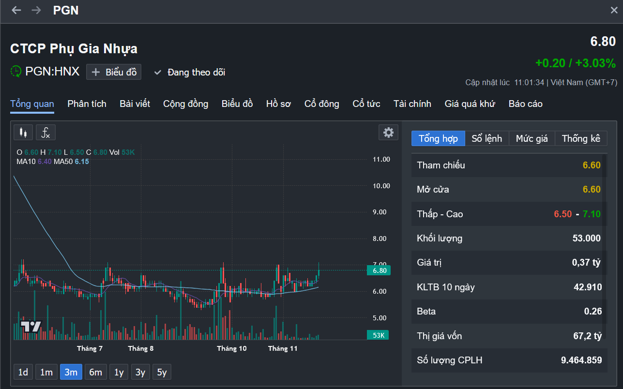Click the Tháng 11 label on time axis
623x389 pixels.
coord(283,348)
